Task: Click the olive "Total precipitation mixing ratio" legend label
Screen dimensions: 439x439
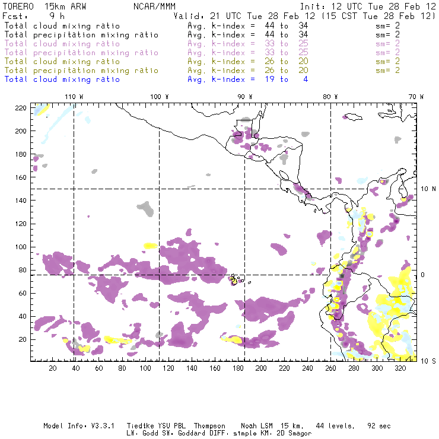Action: tap(81, 71)
